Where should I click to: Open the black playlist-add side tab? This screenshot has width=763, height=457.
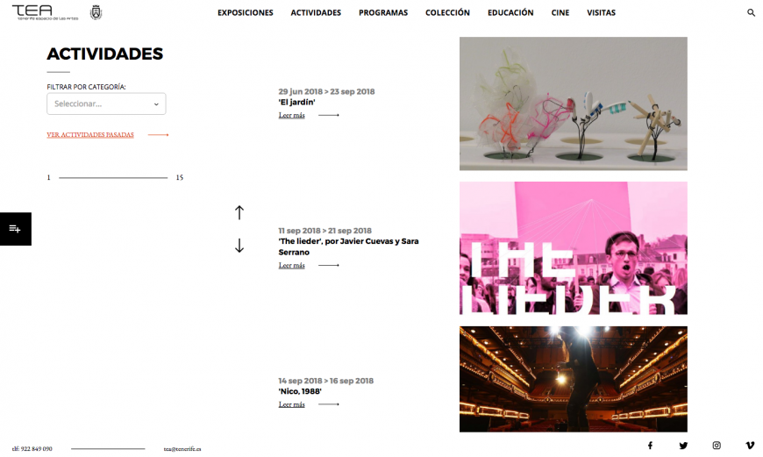click(x=16, y=229)
